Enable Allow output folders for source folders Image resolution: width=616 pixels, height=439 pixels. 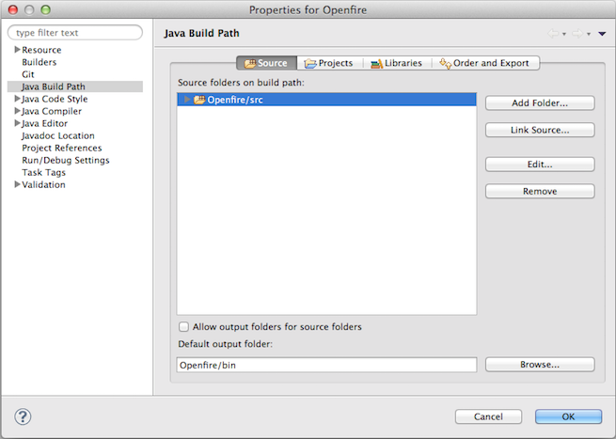coord(183,327)
